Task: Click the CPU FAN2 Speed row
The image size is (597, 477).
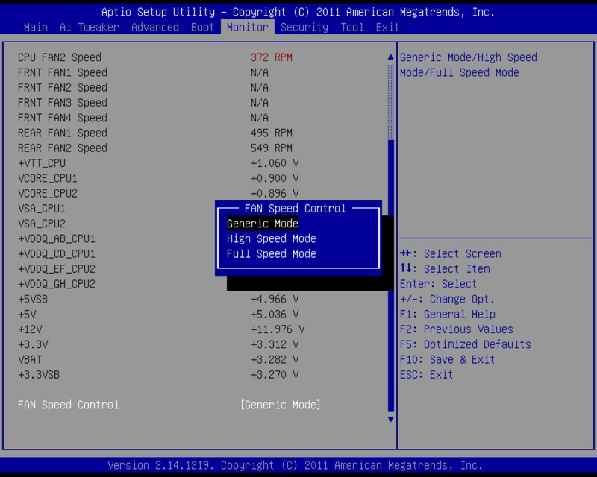Action: click(x=60, y=57)
